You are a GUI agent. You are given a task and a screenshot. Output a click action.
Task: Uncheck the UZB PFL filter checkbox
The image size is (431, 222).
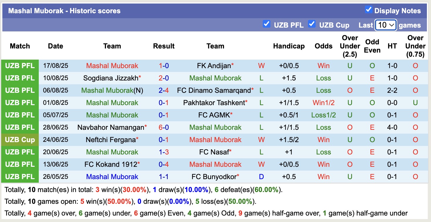tap(267, 24)
